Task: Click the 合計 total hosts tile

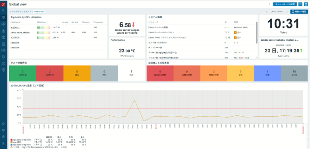Action: point(131,73)
